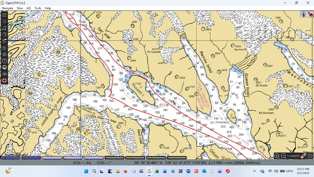Launch Firefox from the taskbar

(126, 171)
